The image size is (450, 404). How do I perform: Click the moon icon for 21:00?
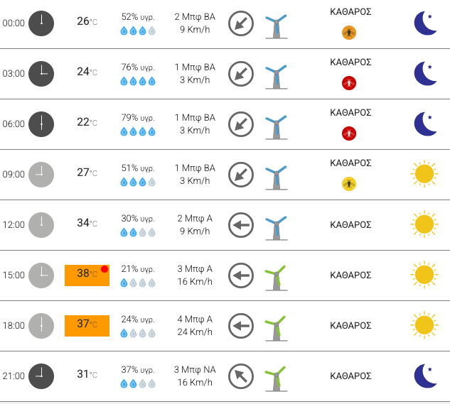click(x=426, y=376)
